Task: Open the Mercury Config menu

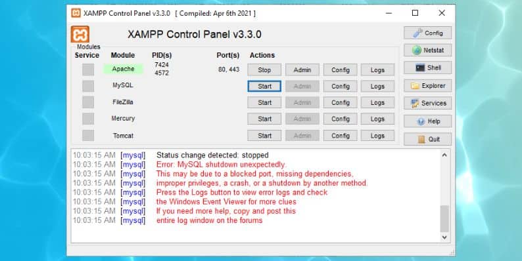Action: click(x=341, y=119)
